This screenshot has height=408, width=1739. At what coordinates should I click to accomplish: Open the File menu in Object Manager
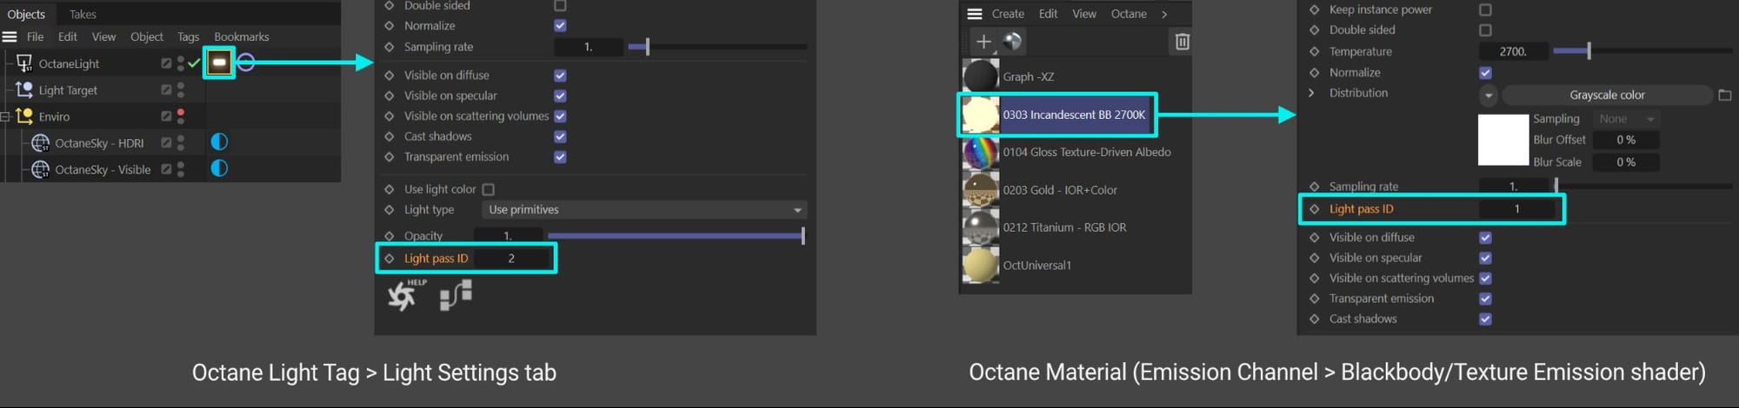click(x=35, y=36)
